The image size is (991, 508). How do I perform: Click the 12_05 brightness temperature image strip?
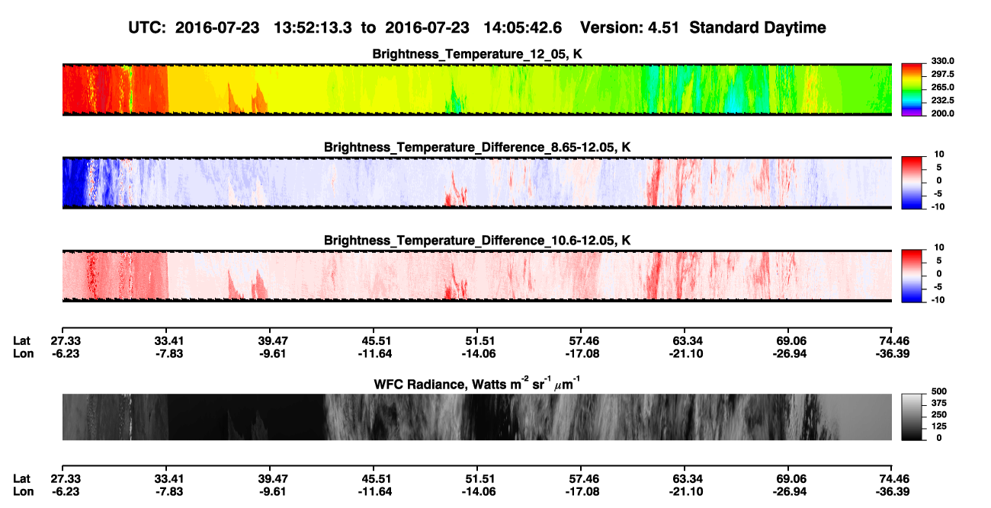click(x=477, y=89)
